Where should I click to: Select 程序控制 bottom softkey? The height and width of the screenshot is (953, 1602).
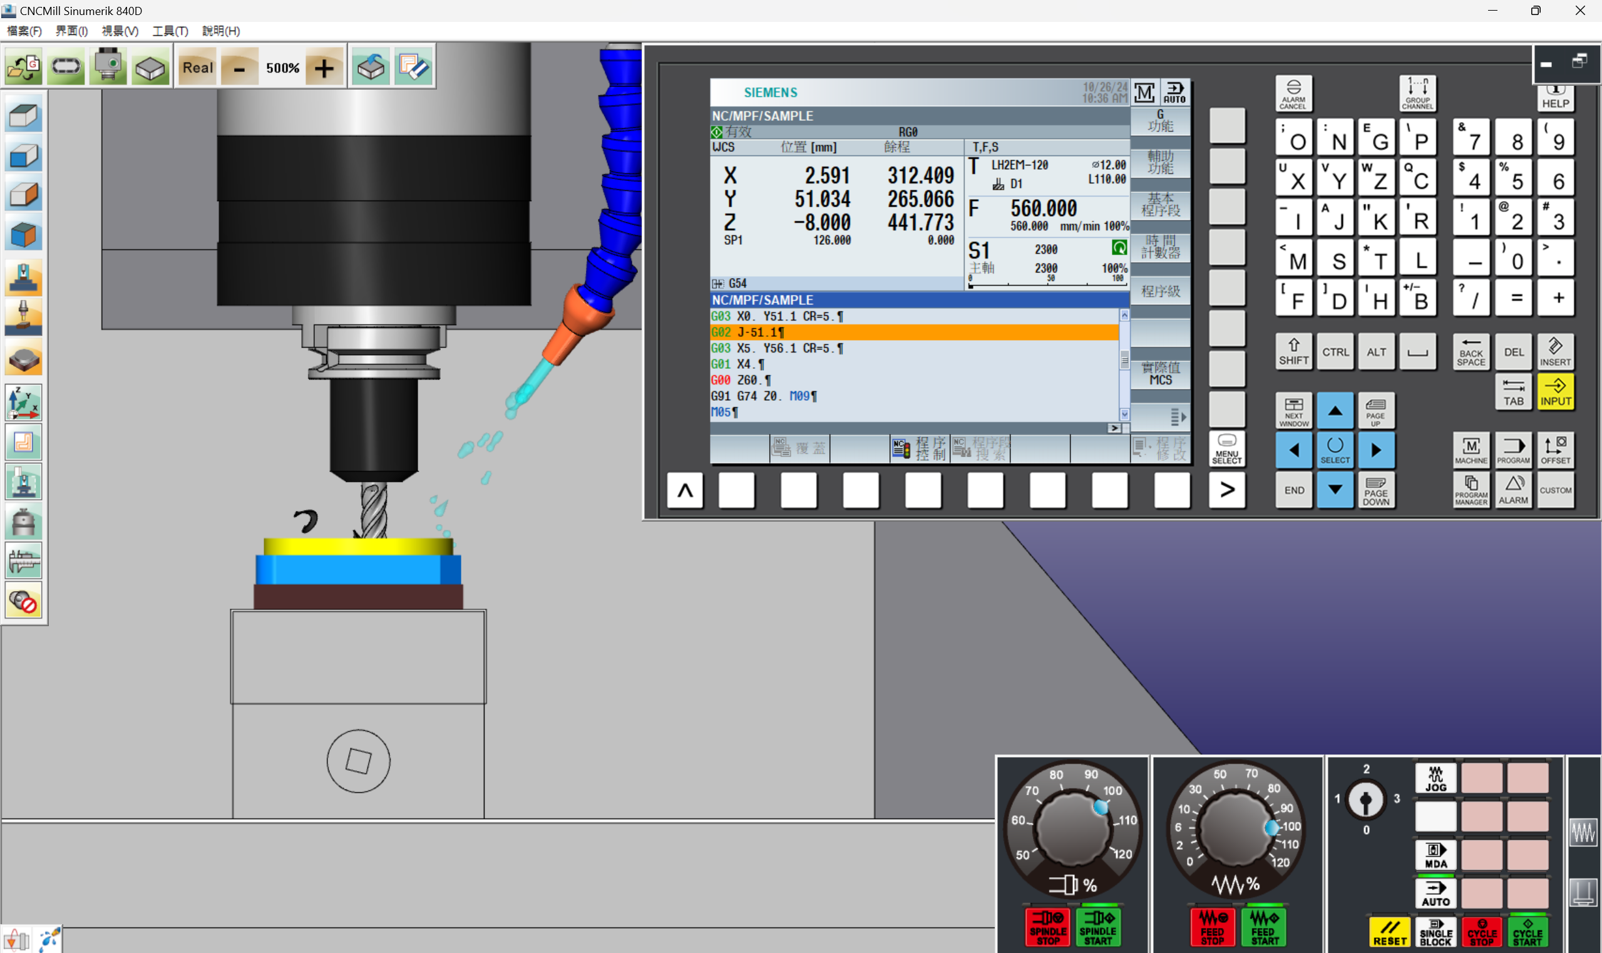point(920,448)
